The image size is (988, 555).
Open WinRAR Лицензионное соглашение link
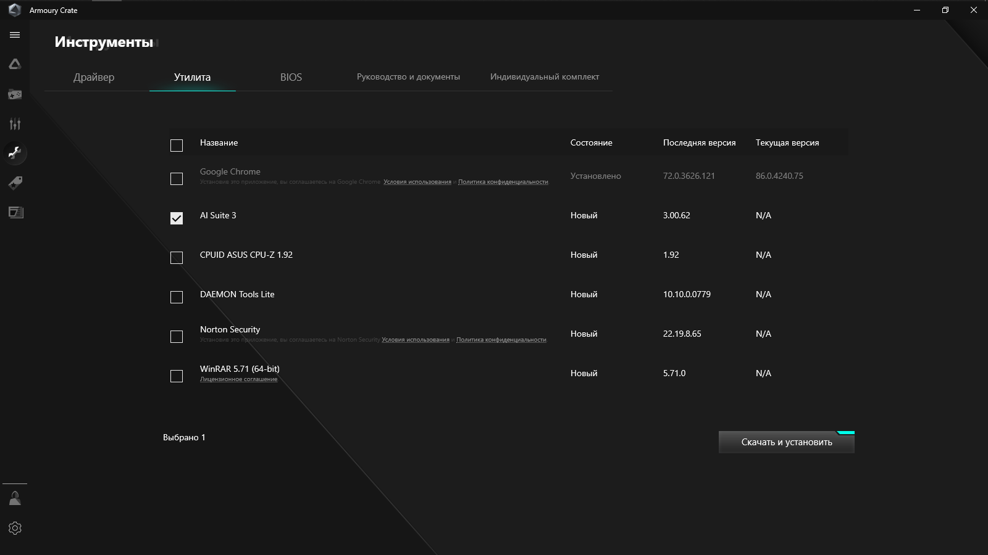click(x=238, y=379)
